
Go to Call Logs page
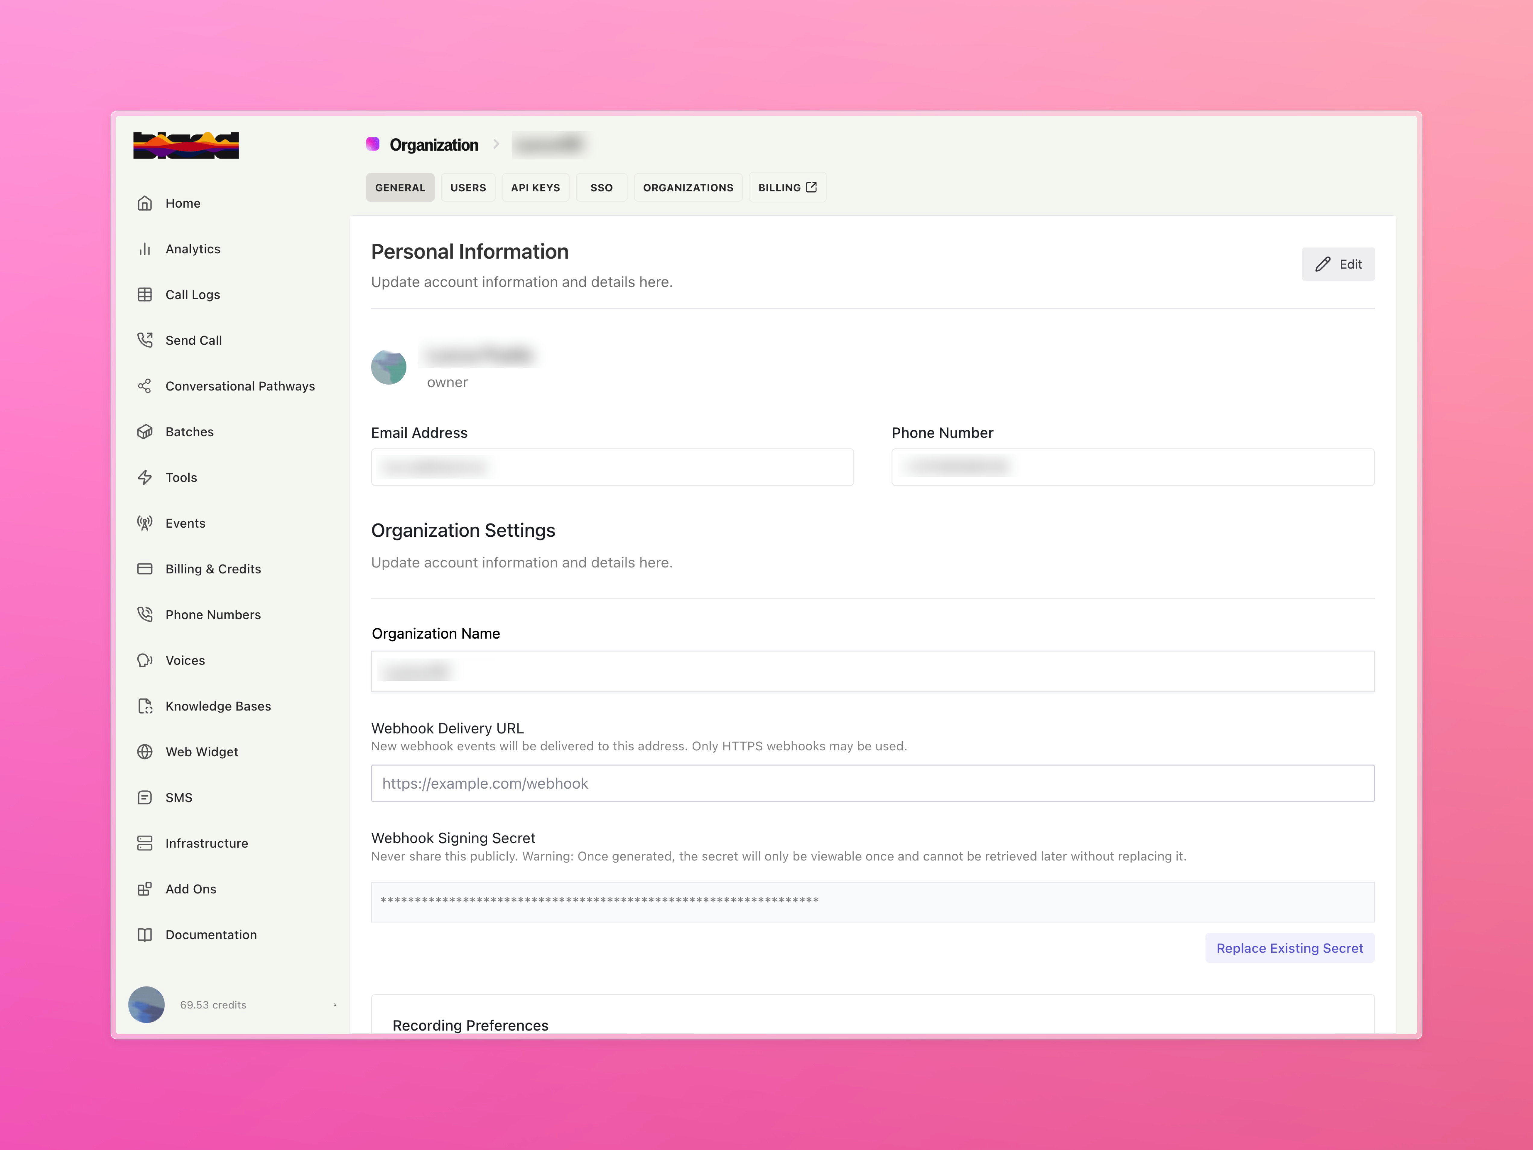coord(193,295)
